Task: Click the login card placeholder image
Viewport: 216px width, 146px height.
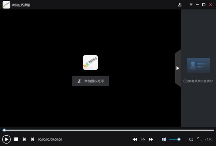Action: coord(198,65)
